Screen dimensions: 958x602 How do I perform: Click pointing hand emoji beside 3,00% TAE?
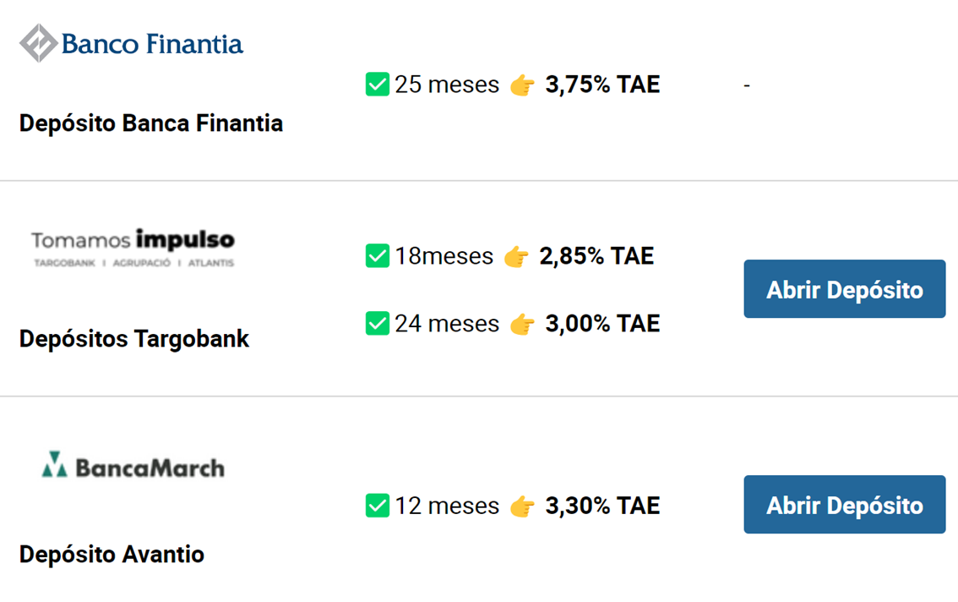tap(523, 324)
